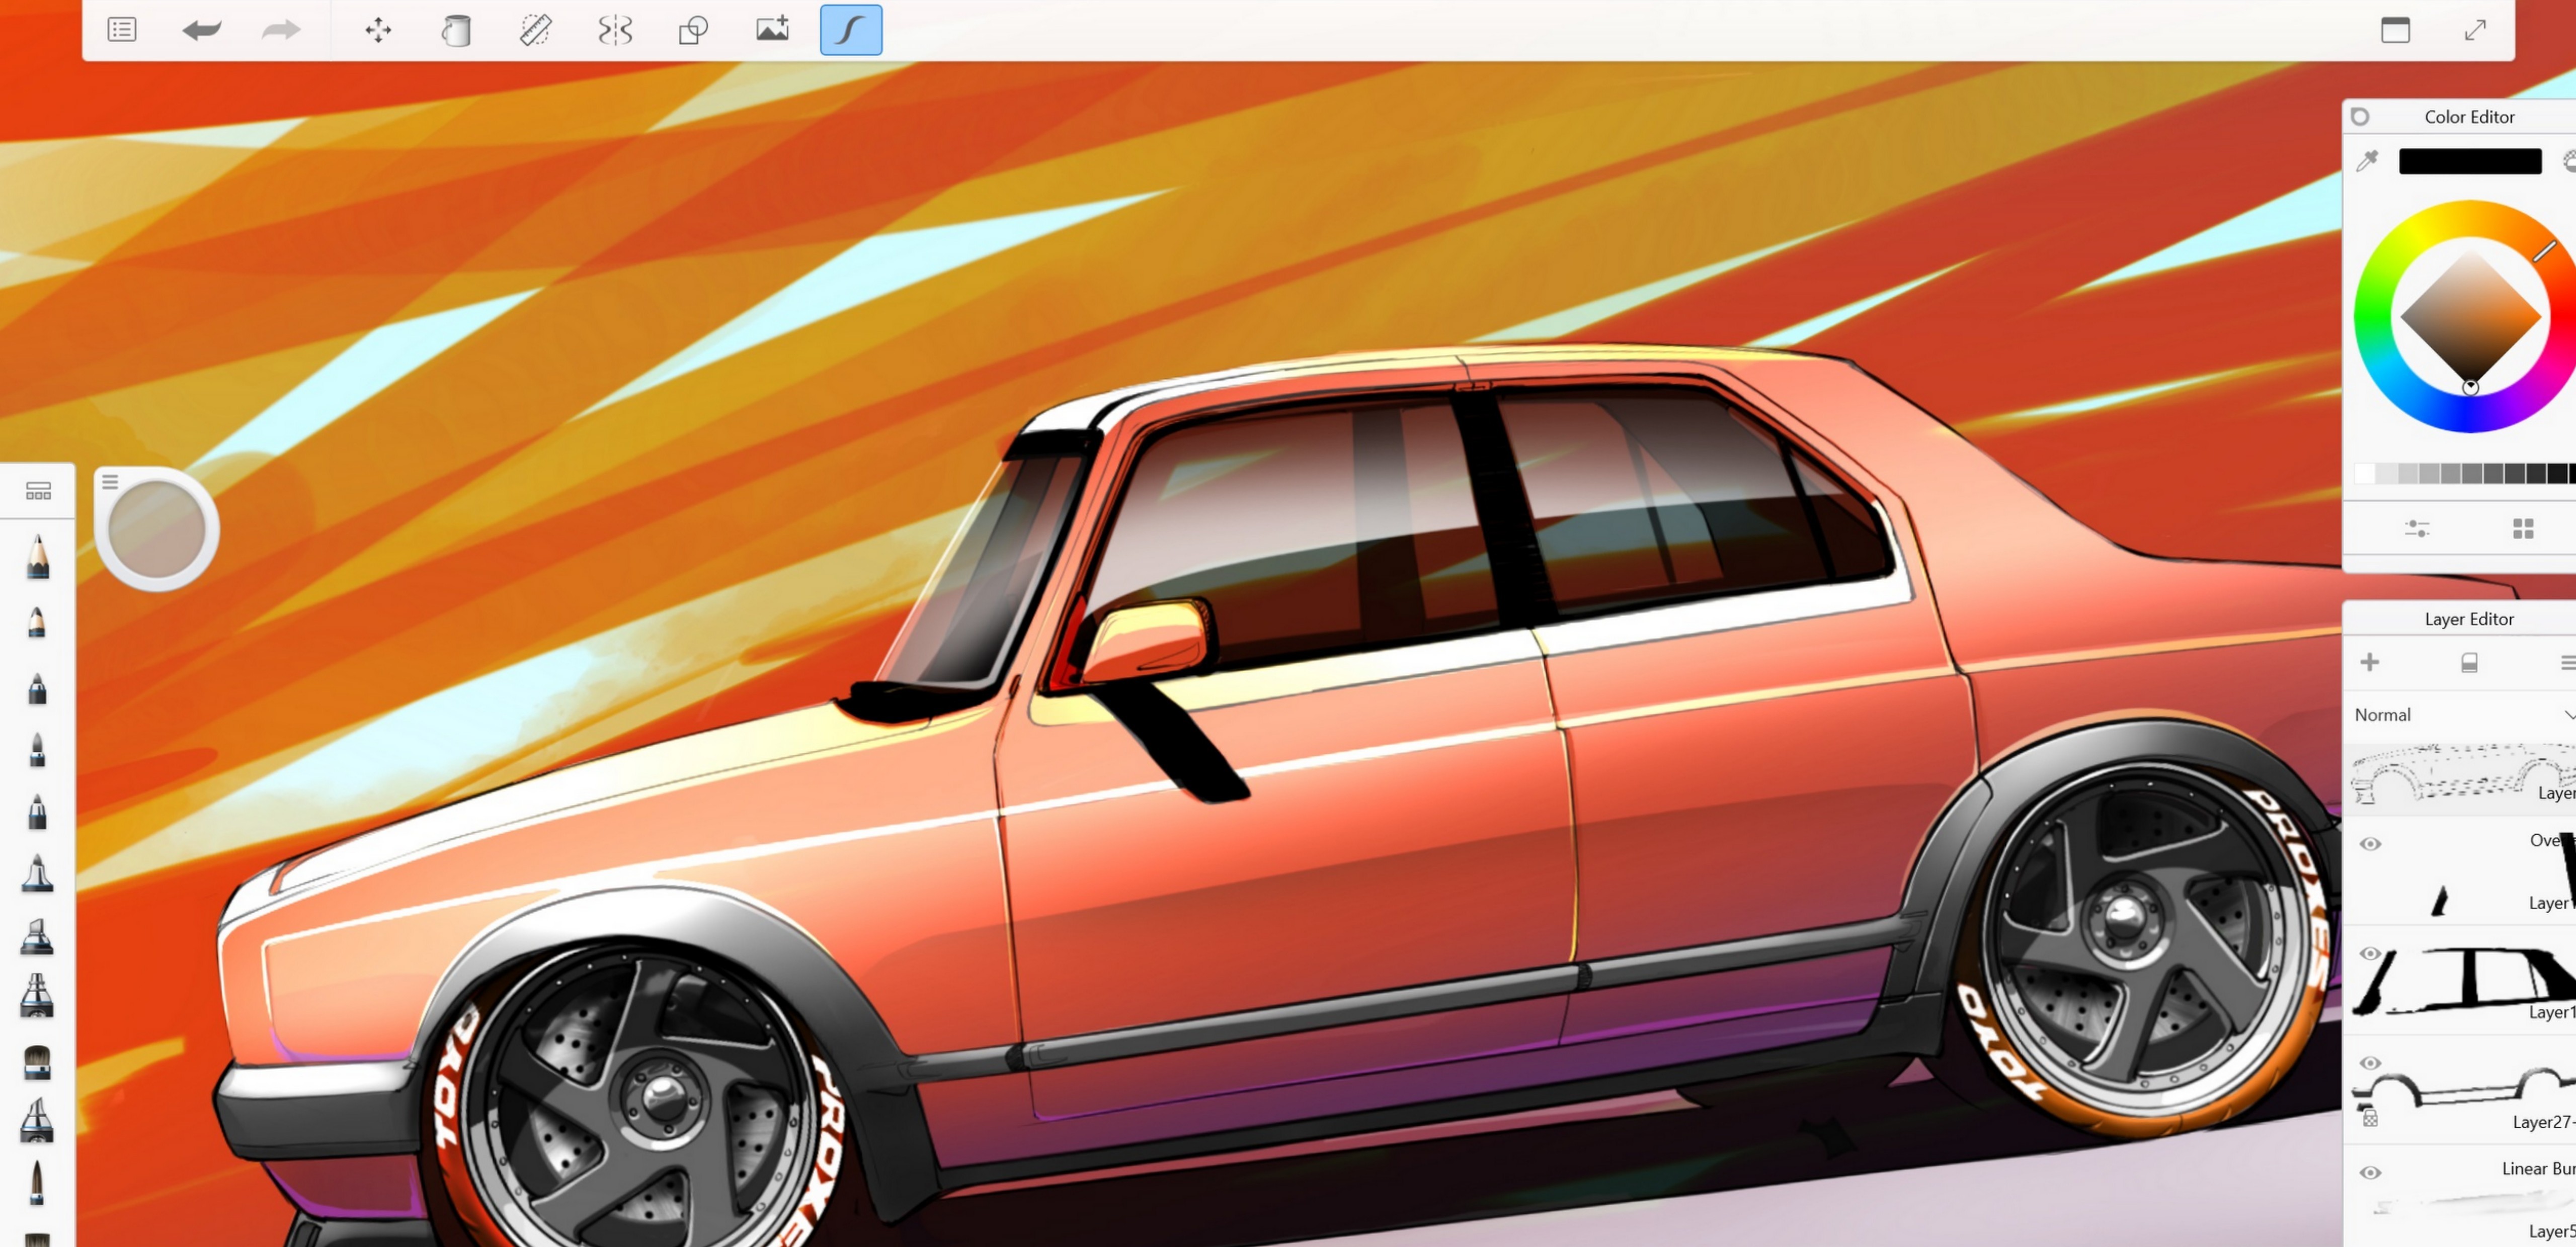The width and height of the screenshot is (2576, 1247).
Task: Click the Undo arrow
Action: point(201,30)
